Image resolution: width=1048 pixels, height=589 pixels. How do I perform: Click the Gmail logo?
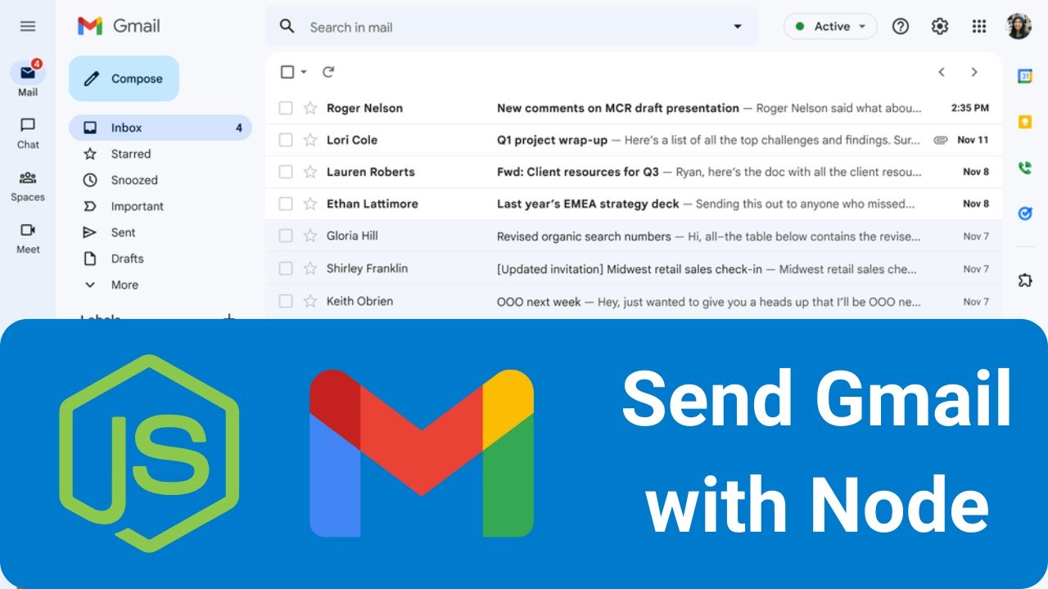119,26
